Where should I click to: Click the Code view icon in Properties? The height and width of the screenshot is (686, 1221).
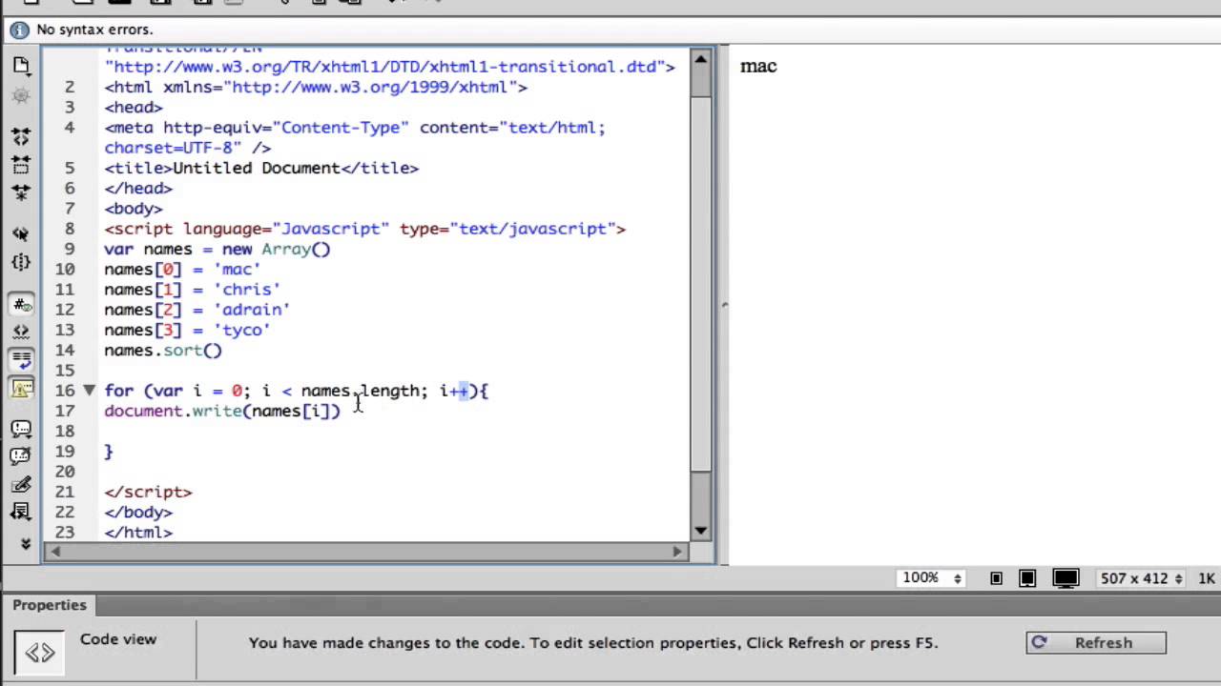pos(39,653)
